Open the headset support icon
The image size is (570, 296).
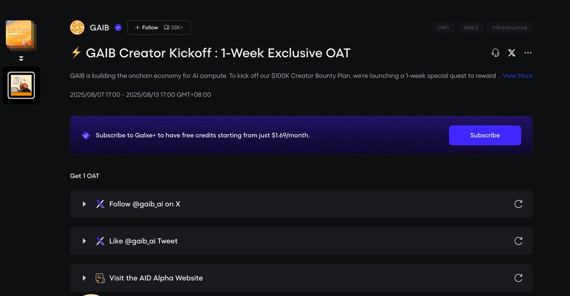point(495,53)
